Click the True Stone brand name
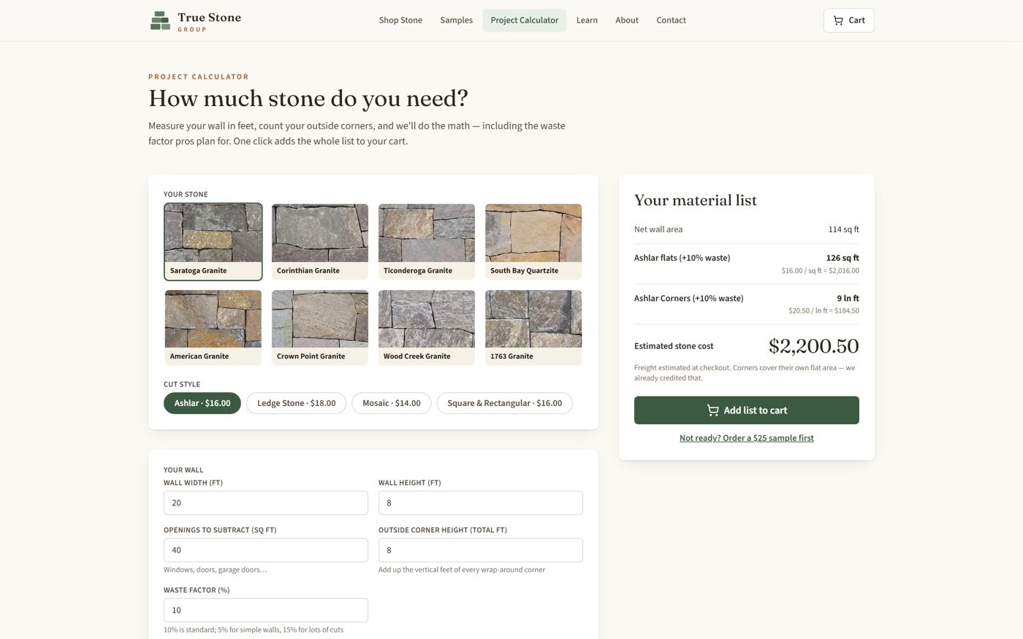This screenshot has height=639, width=1023. click(209, 18)
